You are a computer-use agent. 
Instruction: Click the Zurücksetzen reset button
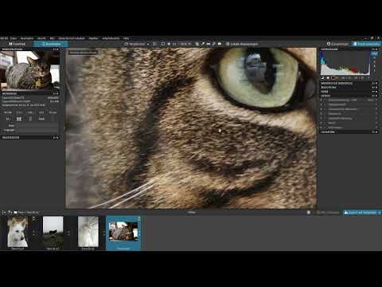(337, 44)
